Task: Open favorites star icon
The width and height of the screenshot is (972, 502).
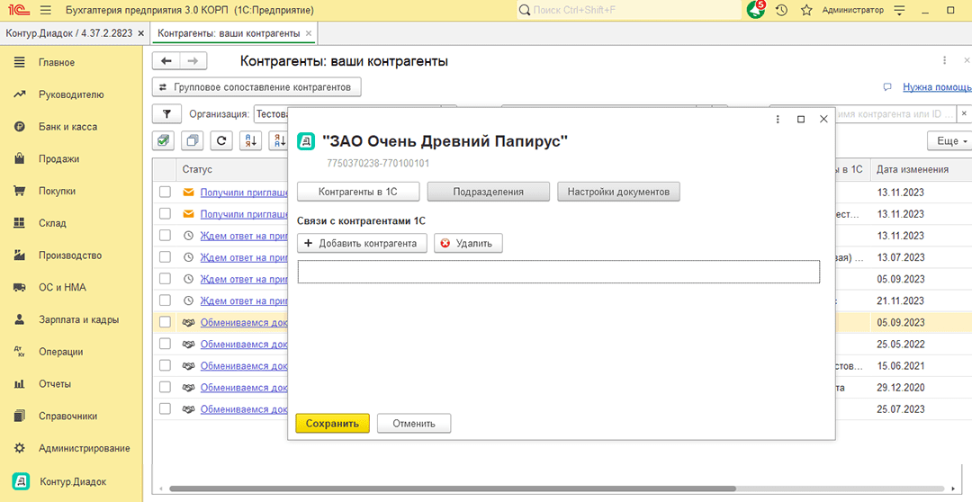Action: pos(805,11)
